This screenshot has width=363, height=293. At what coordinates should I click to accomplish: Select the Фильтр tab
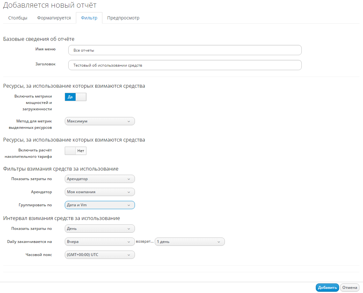[89, 18]
